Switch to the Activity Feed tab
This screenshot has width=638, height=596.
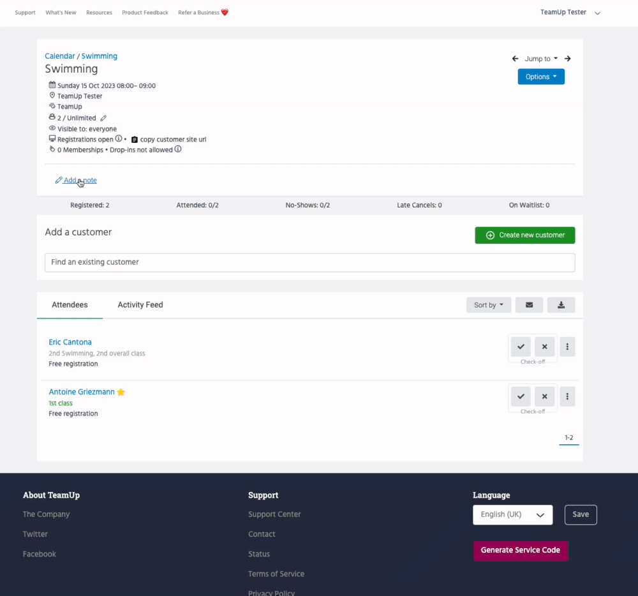[x=140, y=305]
